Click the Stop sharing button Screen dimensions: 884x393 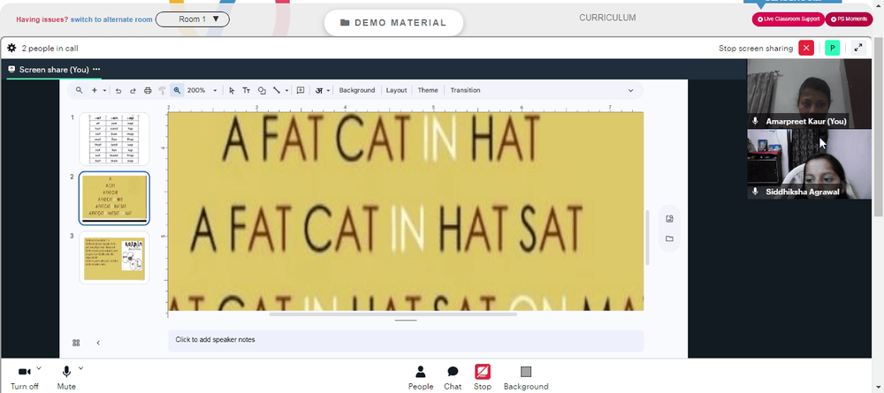click(483, 378)
